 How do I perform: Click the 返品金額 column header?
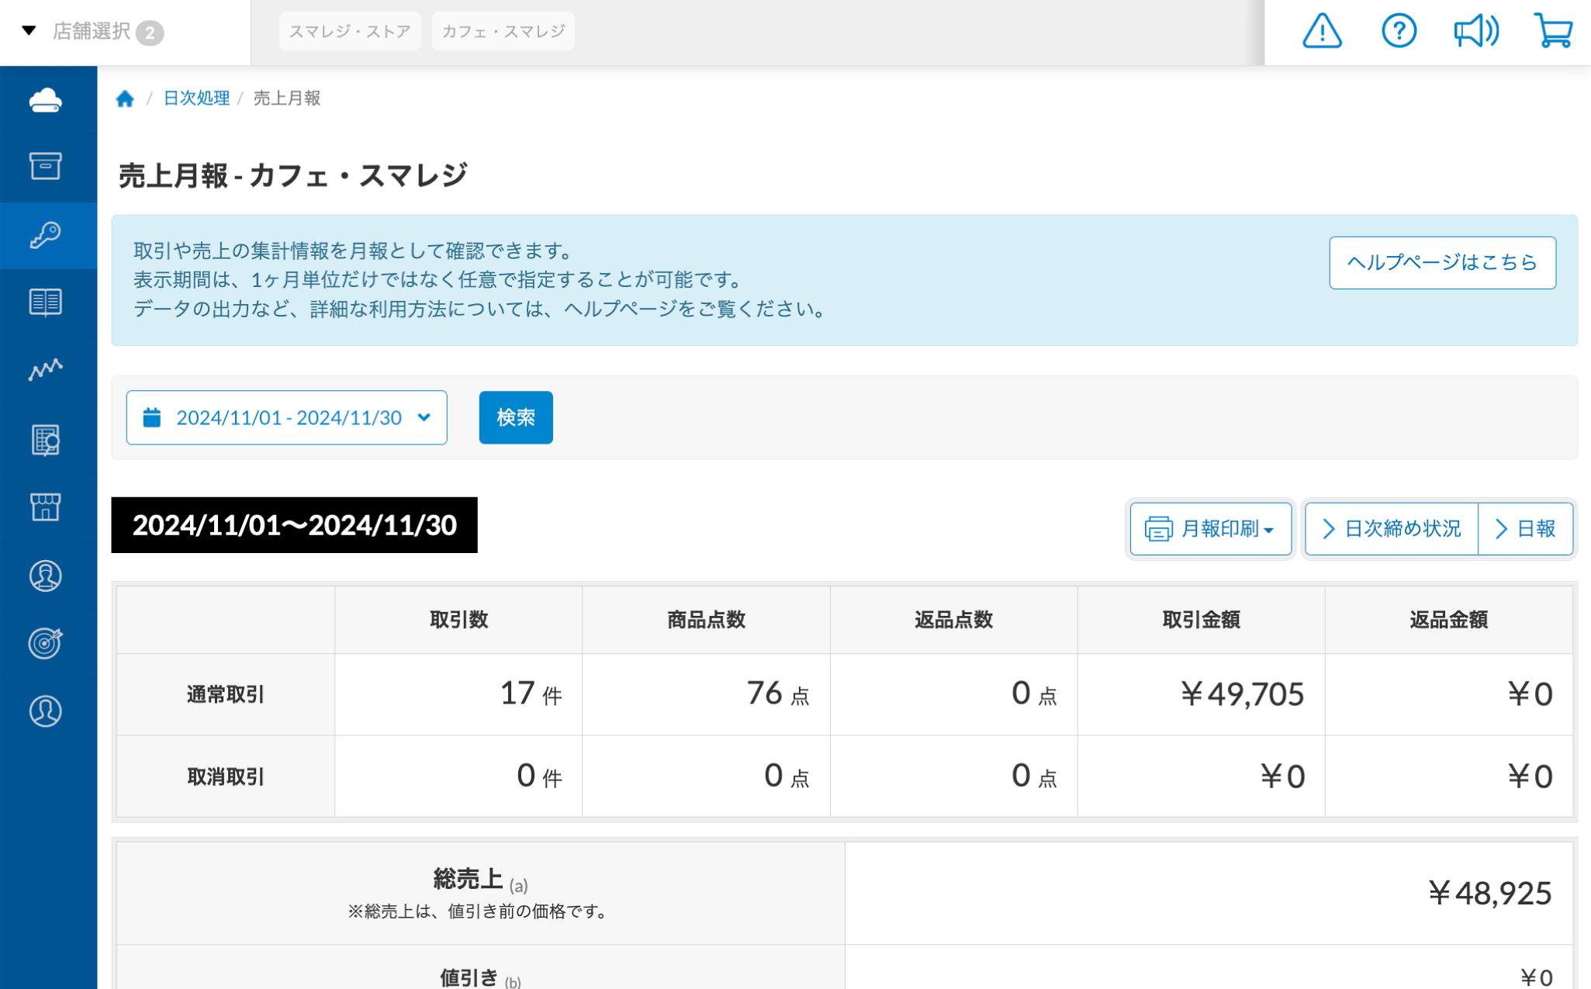(1448, 620)
